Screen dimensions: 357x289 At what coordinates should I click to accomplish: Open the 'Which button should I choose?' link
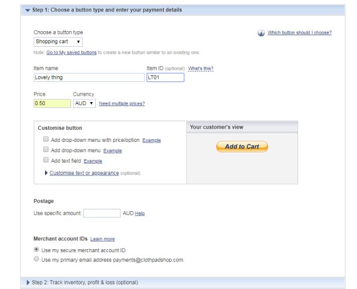coord(299,33)
